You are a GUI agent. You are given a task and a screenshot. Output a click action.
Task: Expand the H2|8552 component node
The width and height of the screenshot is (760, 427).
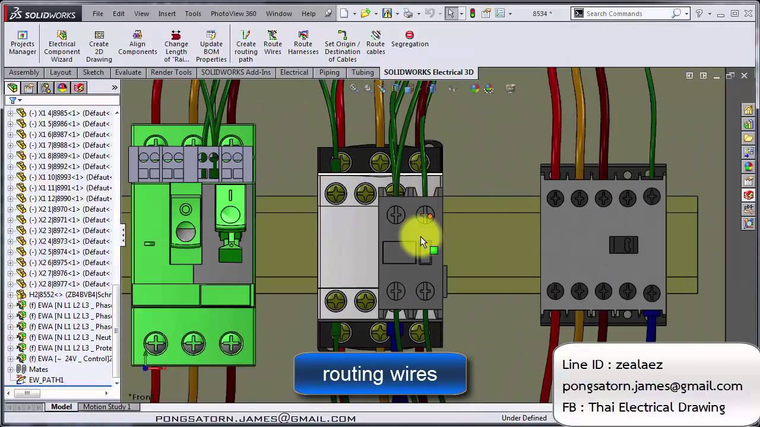point(10,295)
